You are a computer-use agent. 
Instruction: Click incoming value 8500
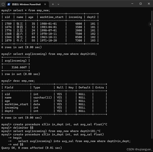pos(78,37)
